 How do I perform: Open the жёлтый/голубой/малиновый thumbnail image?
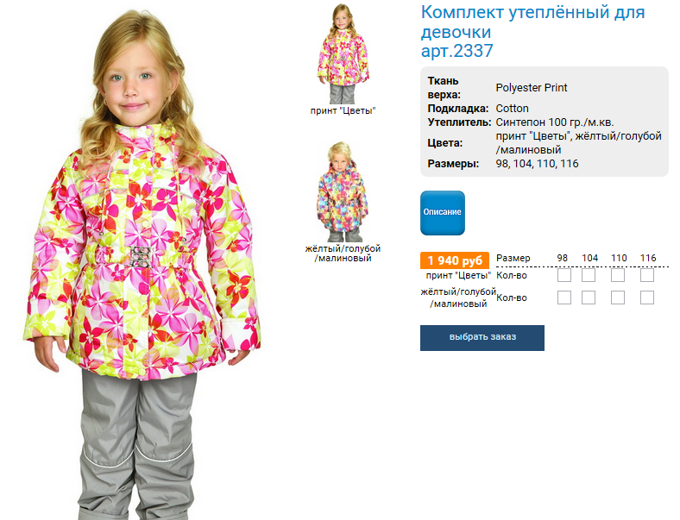click(343, 191)
